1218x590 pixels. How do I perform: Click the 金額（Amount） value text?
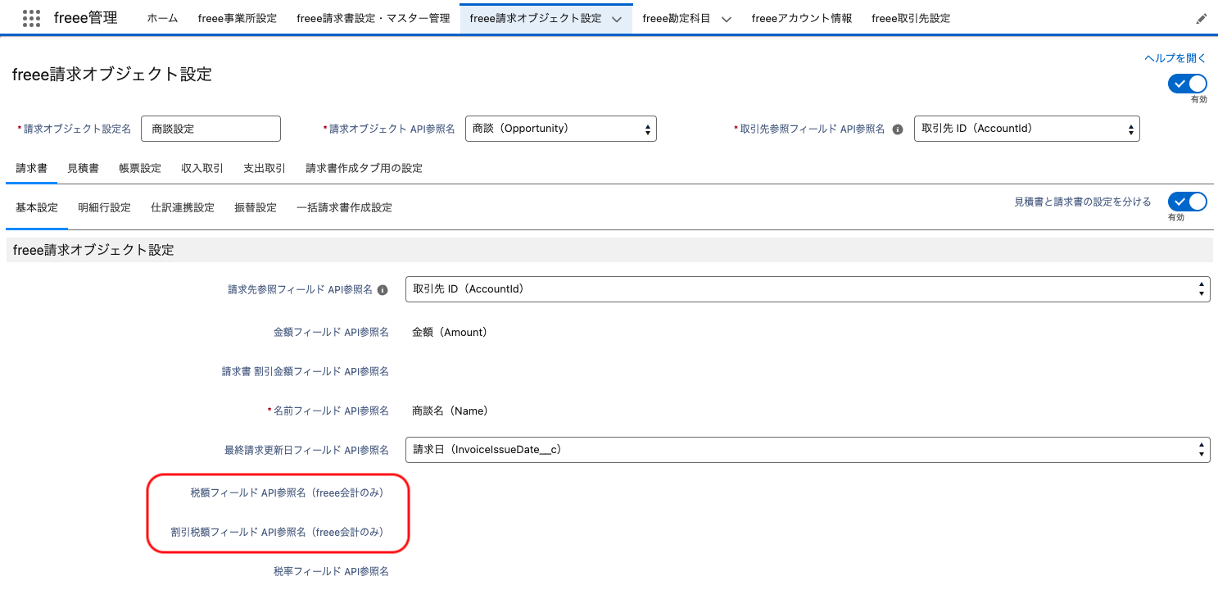click(x=450, y=332)
